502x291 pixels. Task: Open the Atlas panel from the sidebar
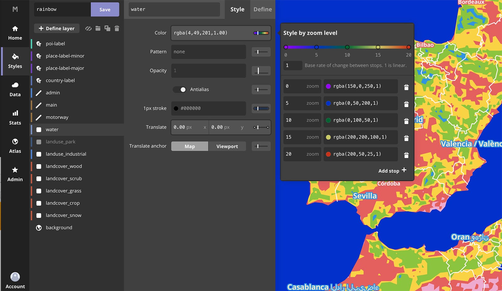(15, 145)
